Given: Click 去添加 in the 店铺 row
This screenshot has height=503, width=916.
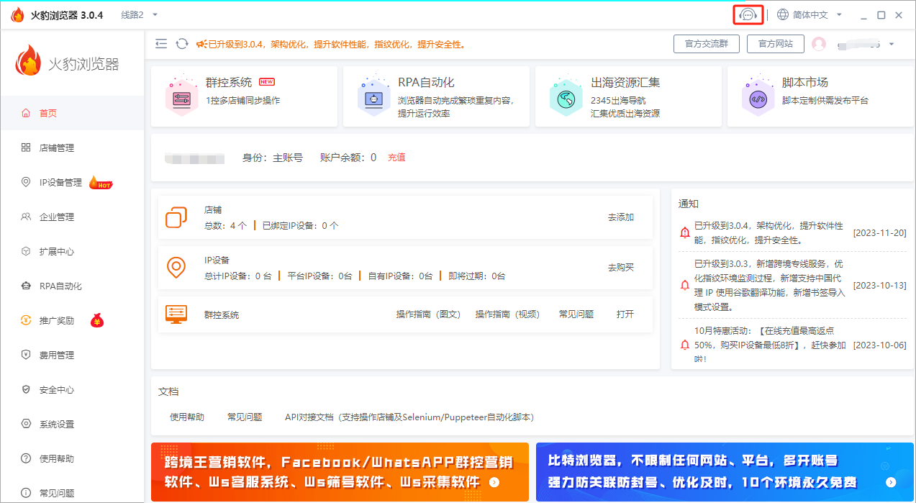Looking at the screenshot, I should click(621, 217).
